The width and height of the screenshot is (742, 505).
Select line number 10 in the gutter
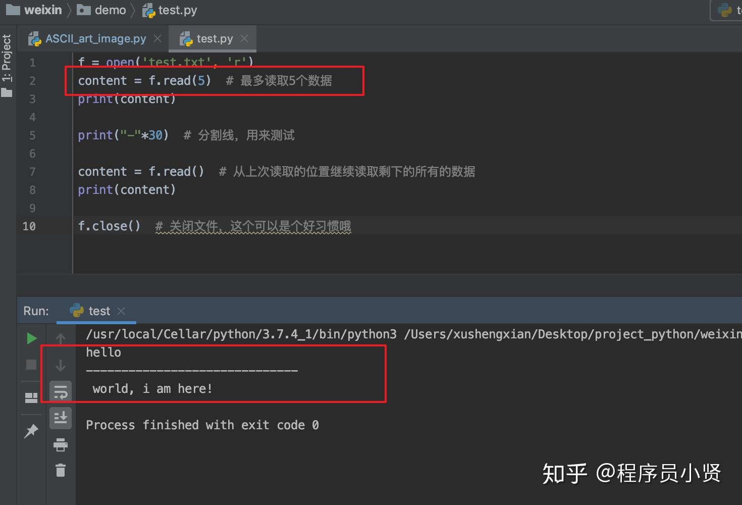tap(29, 226)
